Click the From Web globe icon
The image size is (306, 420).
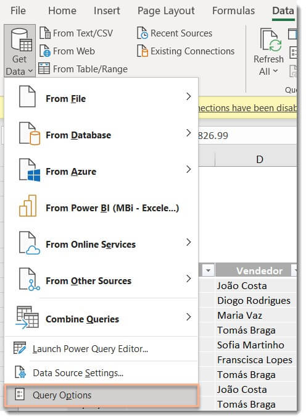click(x=45, y=51)
